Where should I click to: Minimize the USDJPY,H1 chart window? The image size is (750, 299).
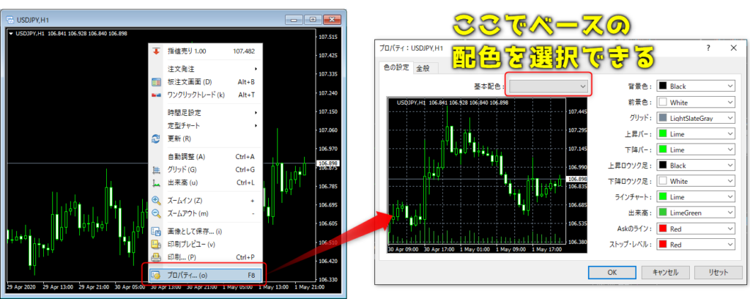294,20
